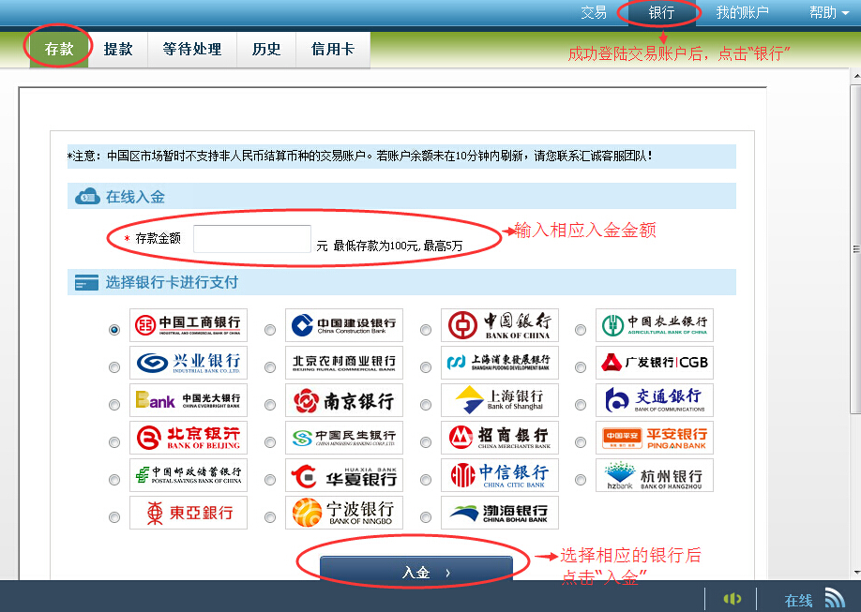Select the ICBC 中国工商银行 bank logo
Screen dimensions: 861x612
point(189,325)
